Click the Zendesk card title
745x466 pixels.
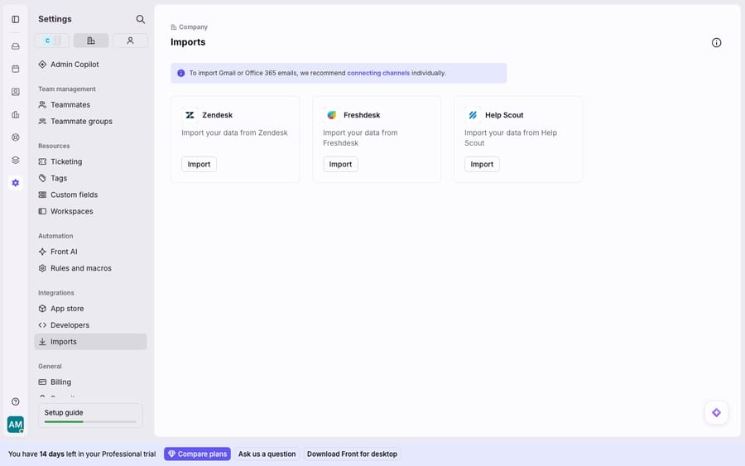(217, 115)
